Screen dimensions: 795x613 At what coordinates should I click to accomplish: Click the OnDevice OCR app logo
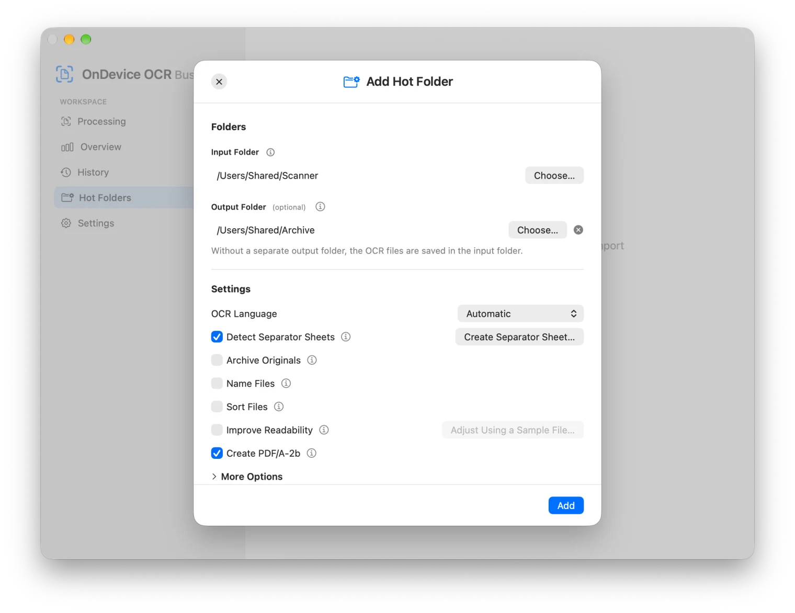click(65, 74)
